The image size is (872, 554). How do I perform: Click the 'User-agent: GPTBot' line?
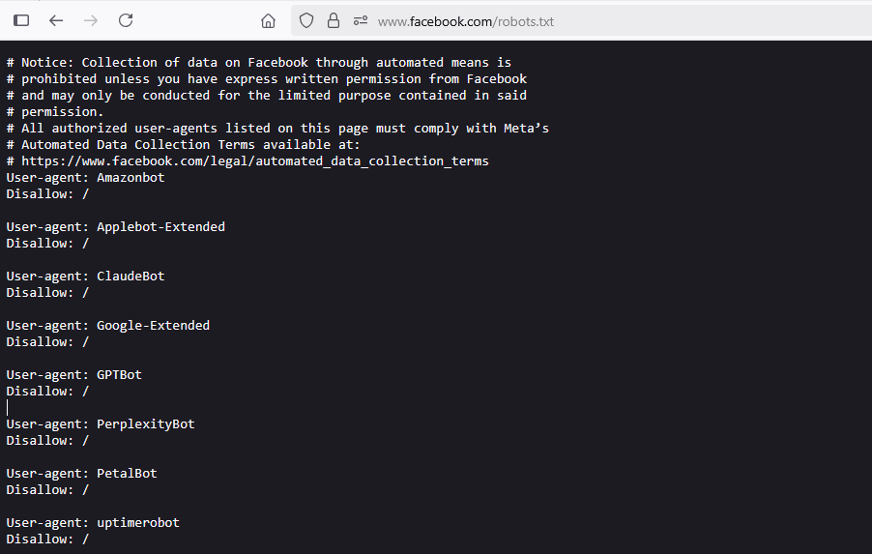[x=73, y=375]
